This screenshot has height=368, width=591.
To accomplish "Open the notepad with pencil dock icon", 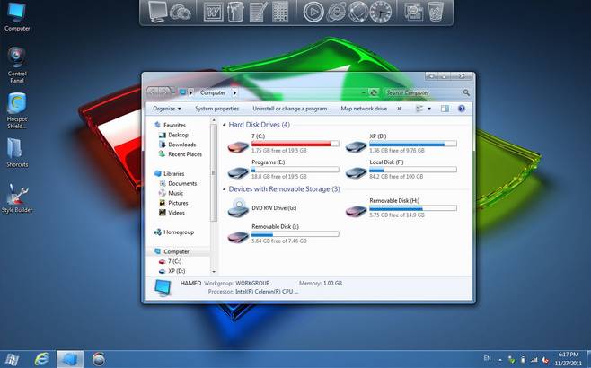I will 258,12.
